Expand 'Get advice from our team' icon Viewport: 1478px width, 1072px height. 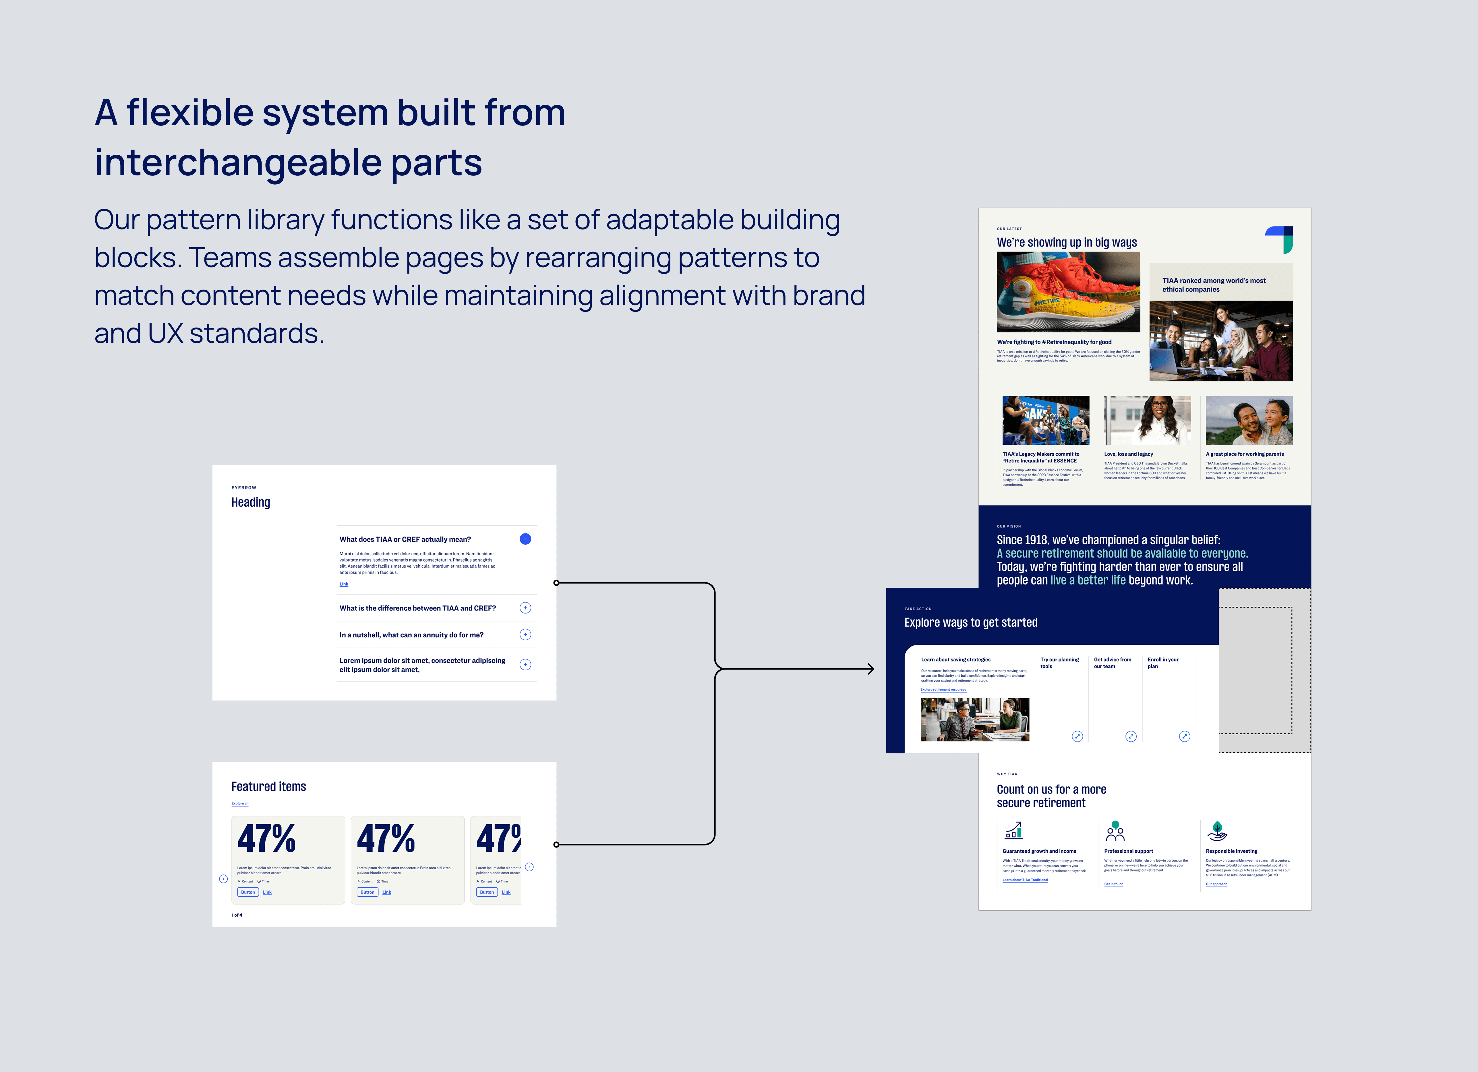[x=1131, y=736]
